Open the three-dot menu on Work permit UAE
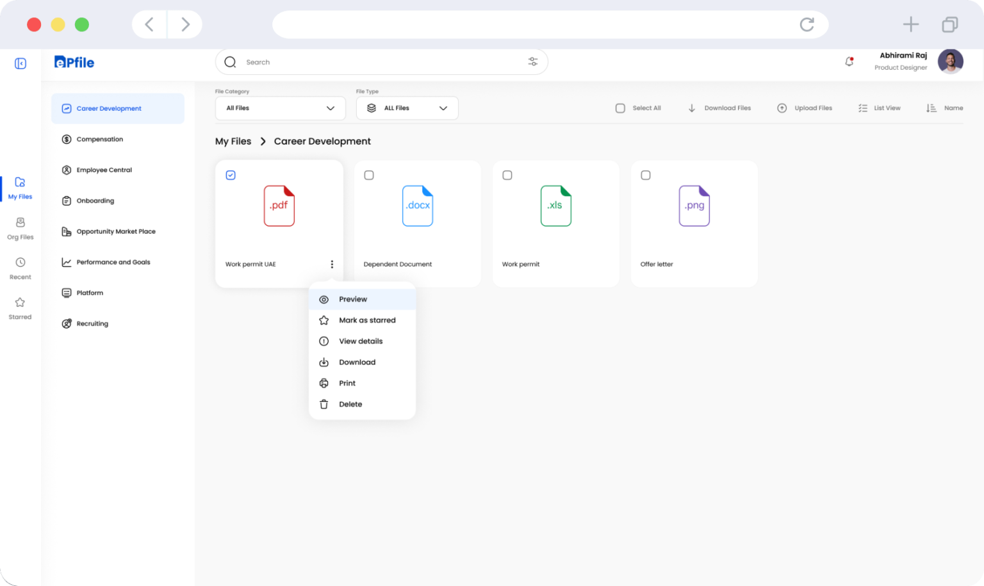Screen dimensions: 984x586 332,264
